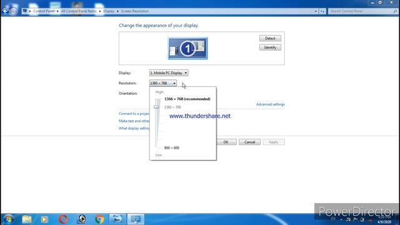Image resolution: width=400 pixels, height=225 pixels.
Task: Open What display settings link
Action: [134, 128]
